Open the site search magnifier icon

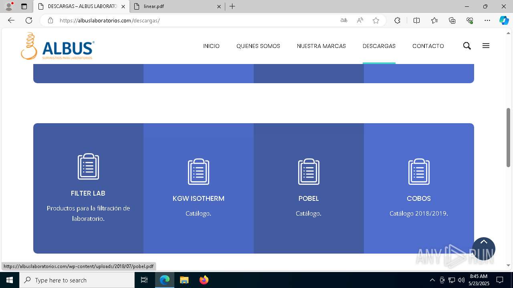467,46
